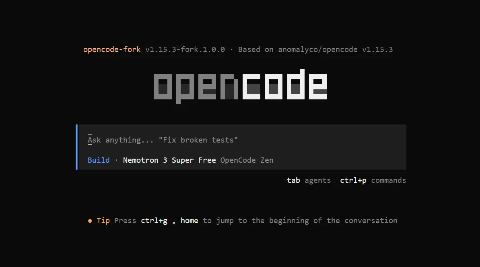Click the "Based on anomalyco/opencode v1.15.3" text
This screenshot has height=267, width=480.
tap(315, 50)
